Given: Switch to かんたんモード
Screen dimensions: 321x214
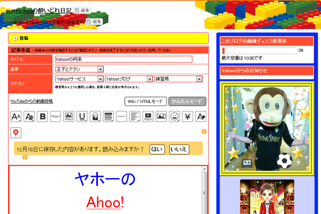Looking at the screenshot, I should [x=187, y=101].
